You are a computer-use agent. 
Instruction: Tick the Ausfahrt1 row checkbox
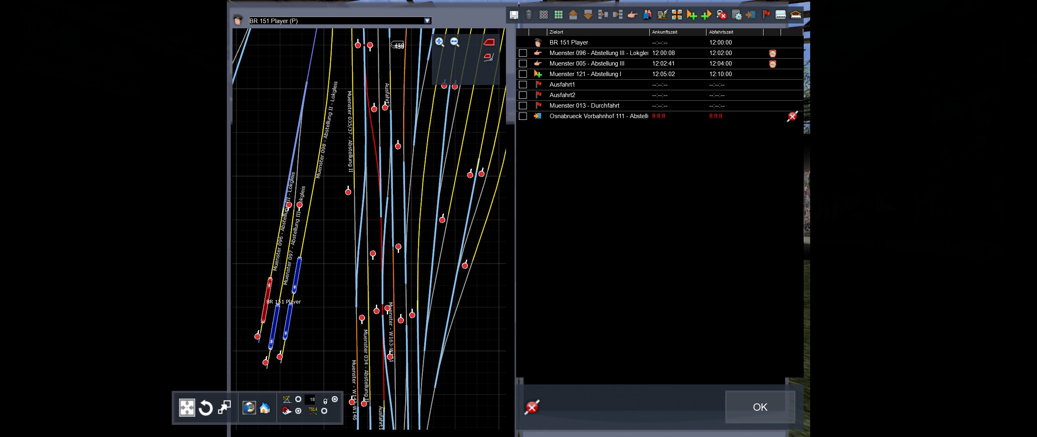pos(523,85)
